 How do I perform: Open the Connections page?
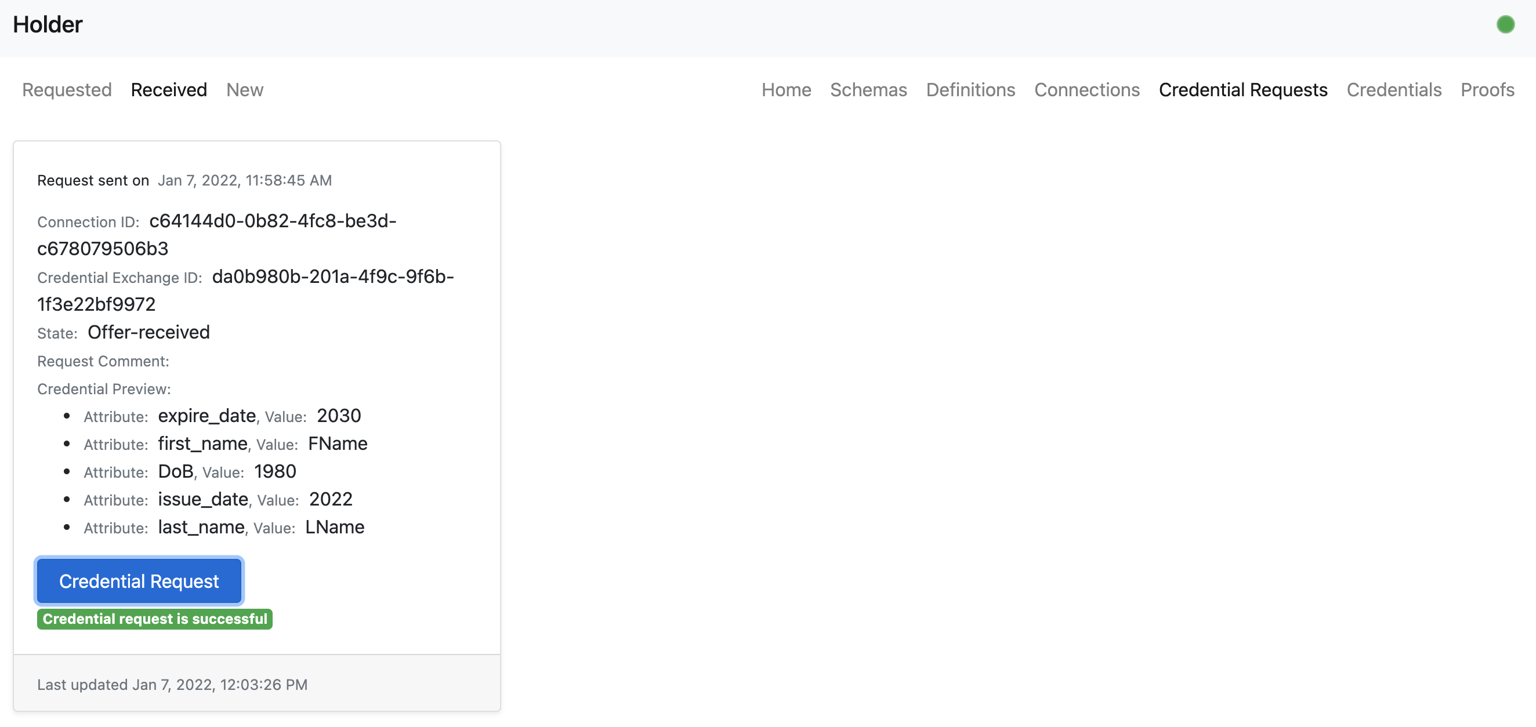tap(1086, 90)
